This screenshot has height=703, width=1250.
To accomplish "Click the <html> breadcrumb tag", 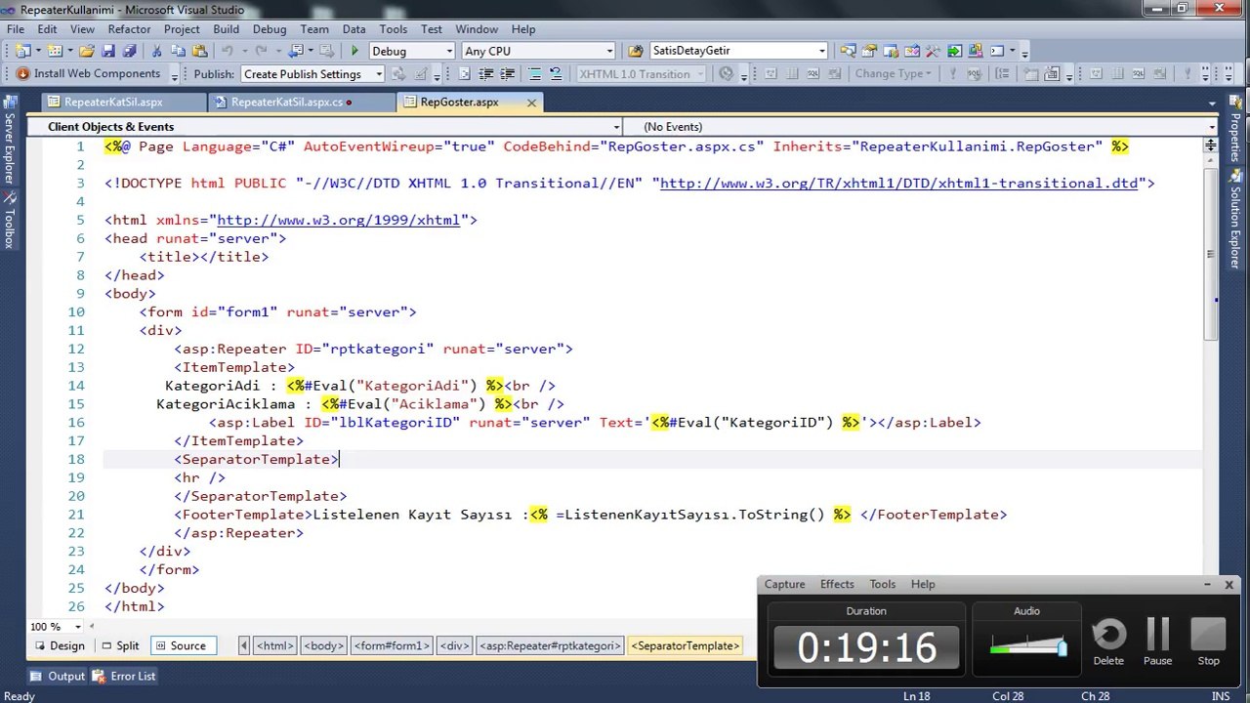I will [x=274, y=645].
